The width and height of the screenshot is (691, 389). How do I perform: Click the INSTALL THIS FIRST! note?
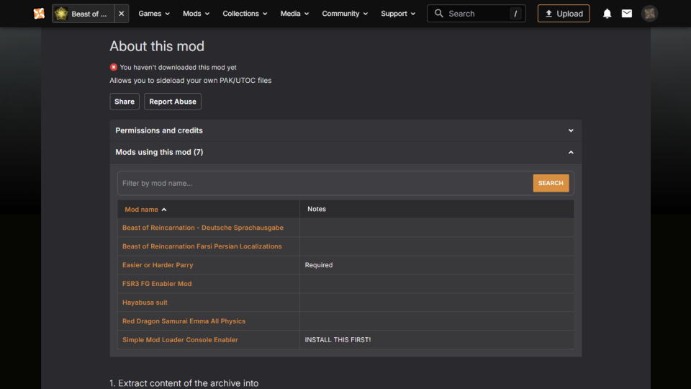click(x=338, y=339)
